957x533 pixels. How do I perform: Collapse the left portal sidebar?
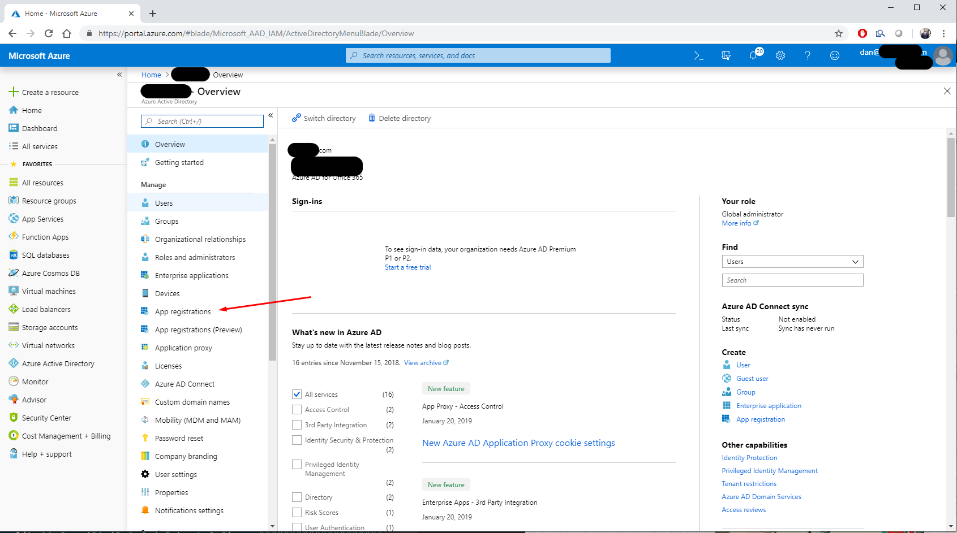coord(119,75)
